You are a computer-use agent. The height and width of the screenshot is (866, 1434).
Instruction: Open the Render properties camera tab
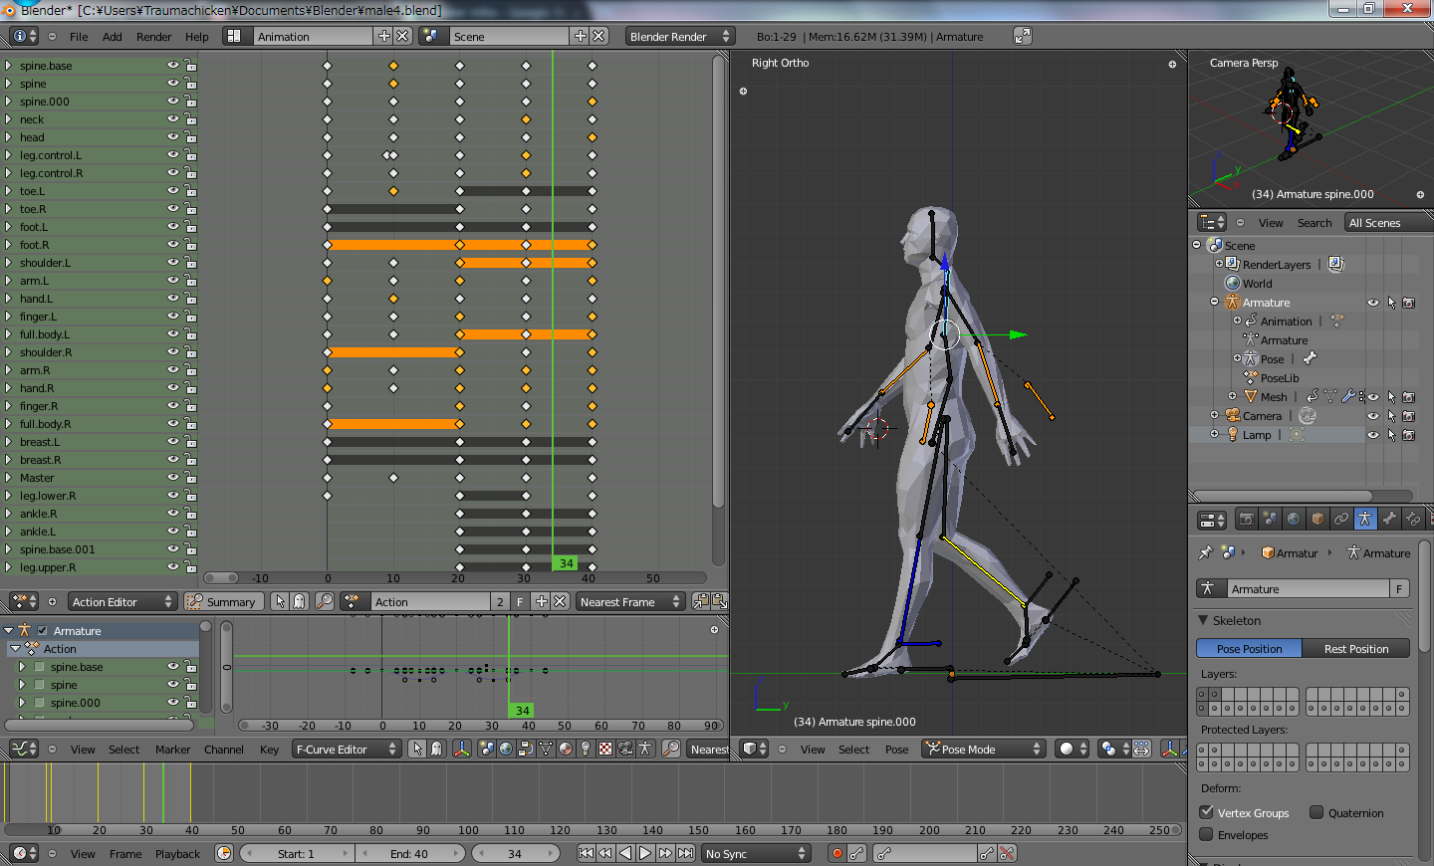click(1246, 519)
